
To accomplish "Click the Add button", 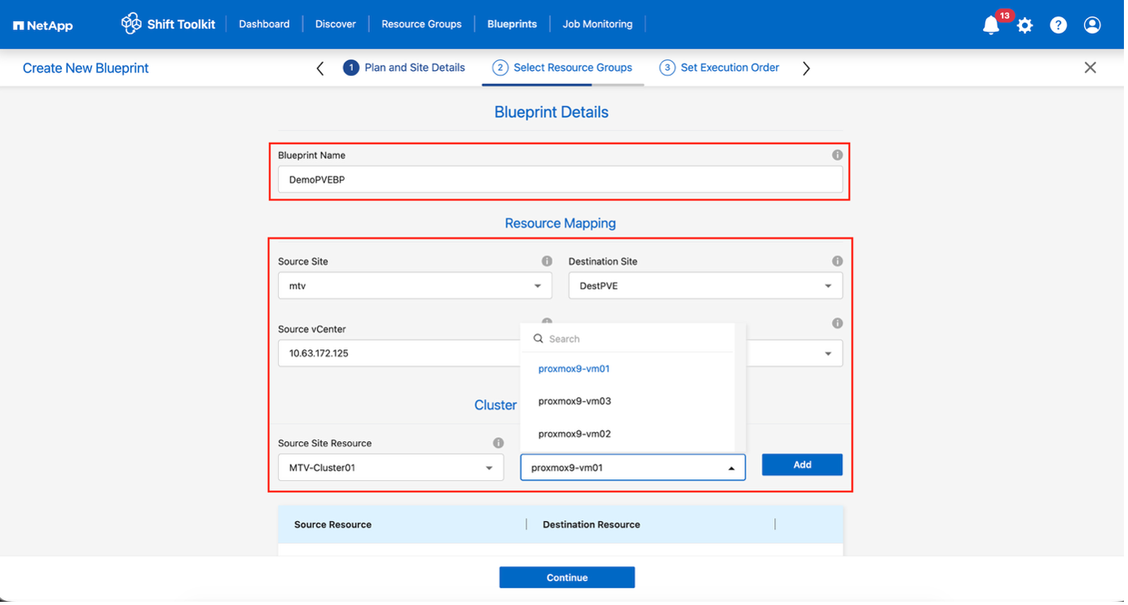I will click(x=801, y=464).
